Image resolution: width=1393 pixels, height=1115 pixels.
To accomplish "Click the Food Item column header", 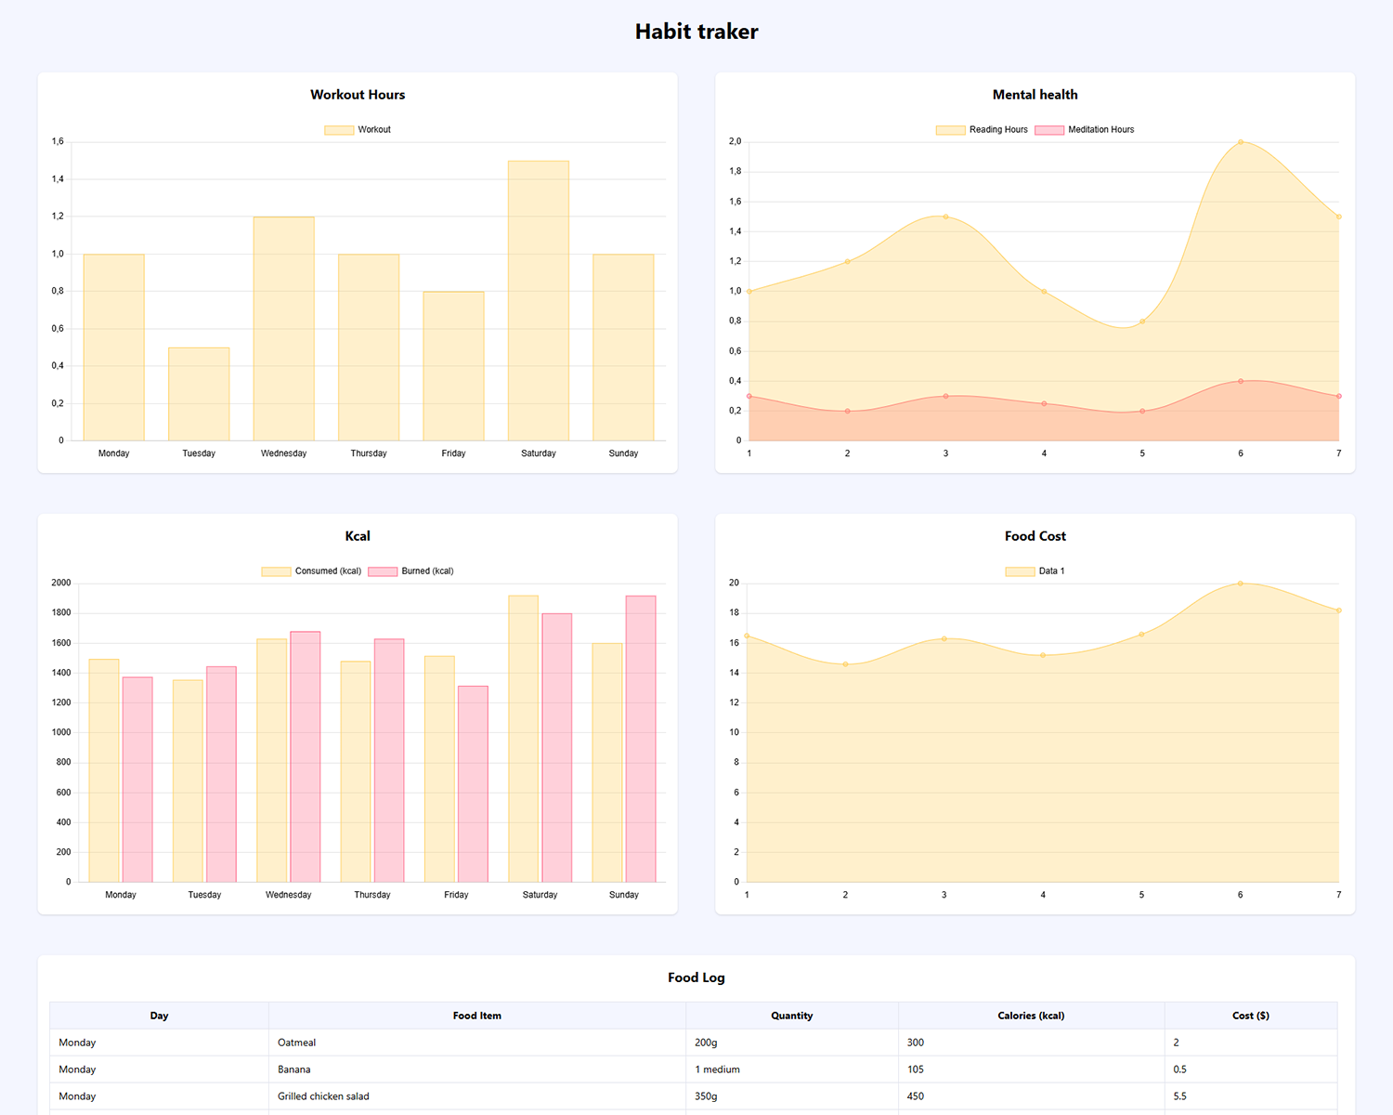I will pyautogui.click(x=477, y=1016).
